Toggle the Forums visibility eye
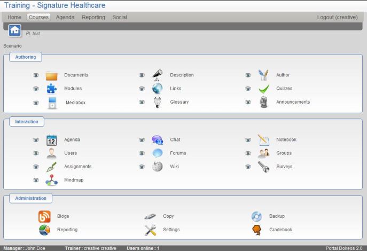The height and width of the screenshot is (251, 367). pos(142,153)
